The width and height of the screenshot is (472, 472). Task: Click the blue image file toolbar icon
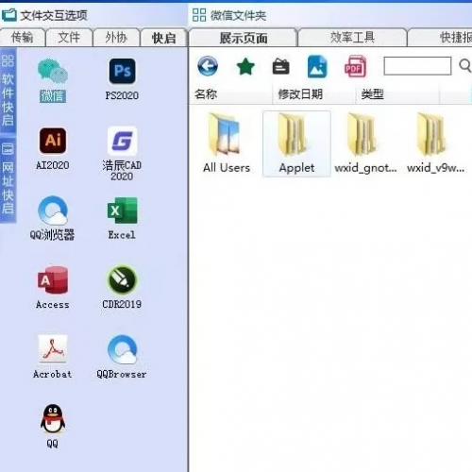coord(317,66)
